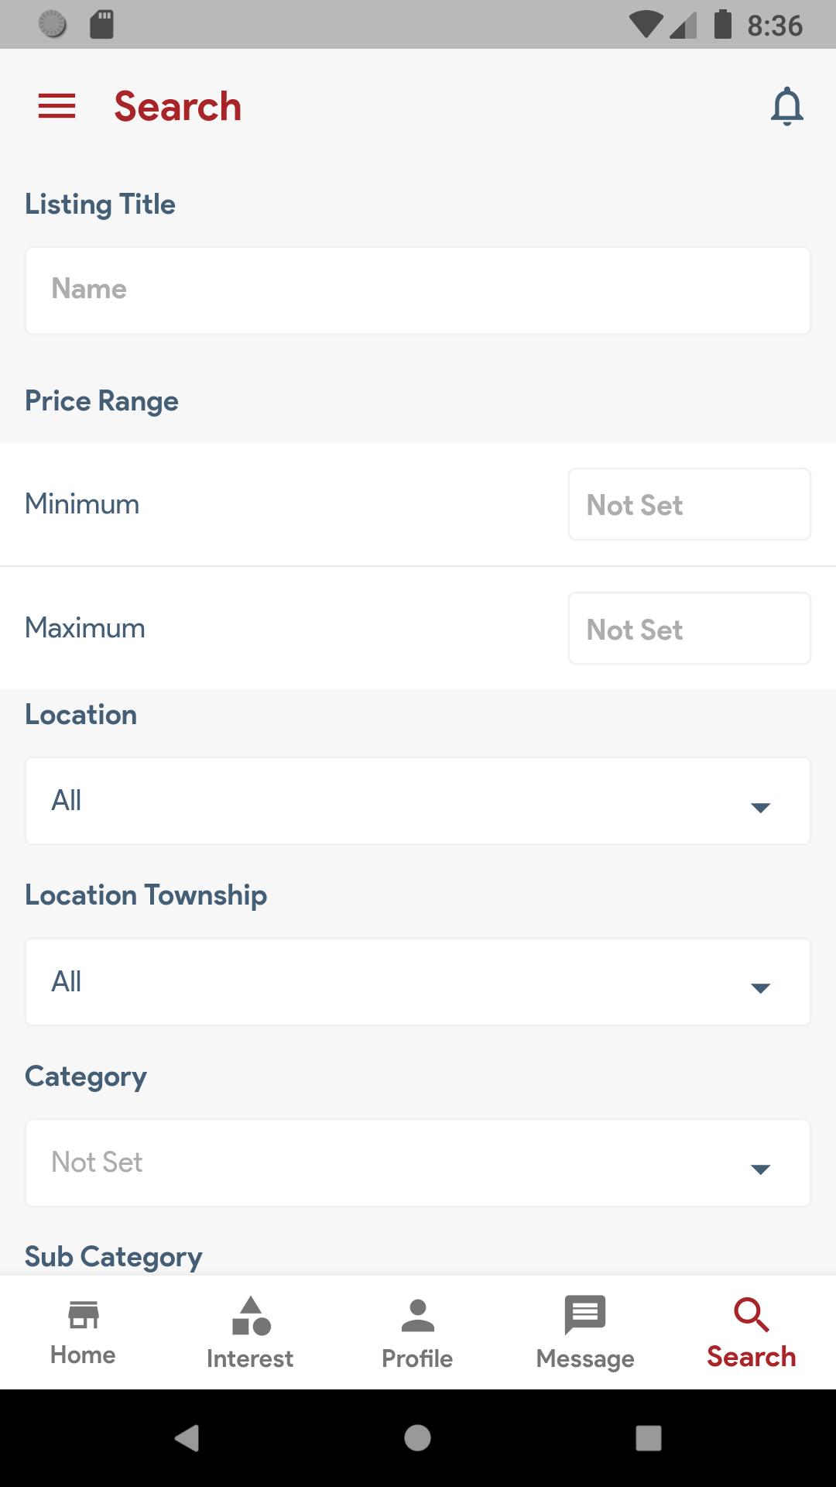Select the Minimum price field
Image resolution: width=836 pixels, height=1487 pixels.
690,504
